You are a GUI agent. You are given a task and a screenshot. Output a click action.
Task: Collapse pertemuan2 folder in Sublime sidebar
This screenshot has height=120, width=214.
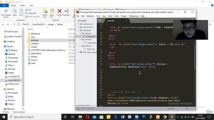tap(78, 27)
